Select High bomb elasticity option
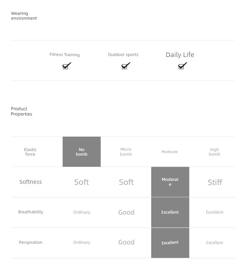 215,152
